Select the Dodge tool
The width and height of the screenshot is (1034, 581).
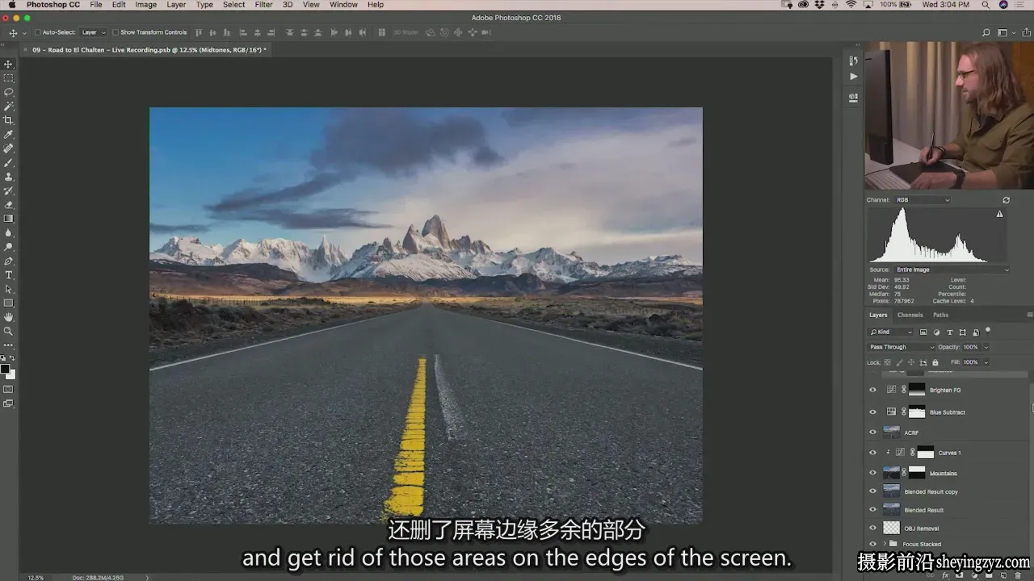(x=9, y=247)
